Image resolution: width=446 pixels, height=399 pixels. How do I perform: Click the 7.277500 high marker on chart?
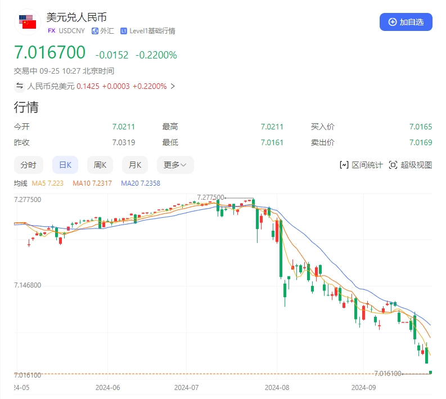tap(210, 197)
